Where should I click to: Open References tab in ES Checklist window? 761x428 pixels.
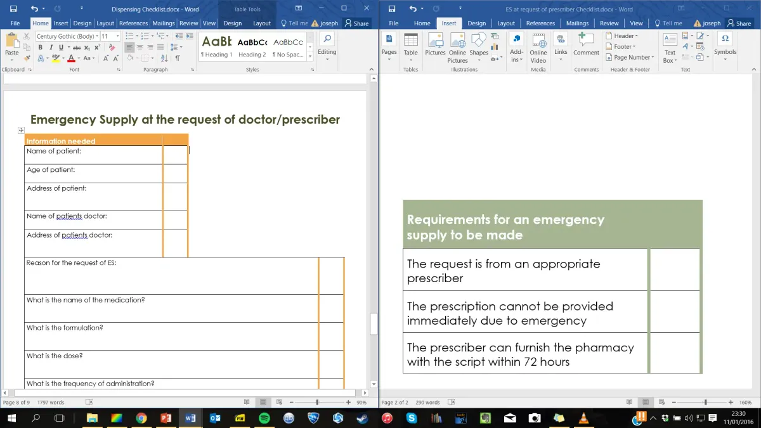[540, 23]
